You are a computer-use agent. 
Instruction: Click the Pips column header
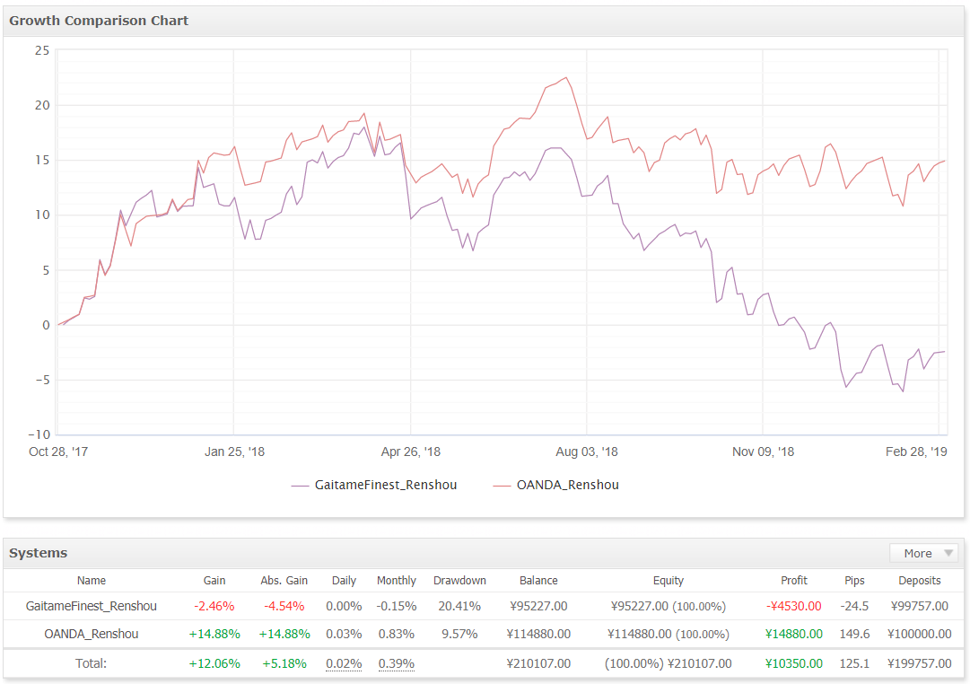click(x=854, y=581)
